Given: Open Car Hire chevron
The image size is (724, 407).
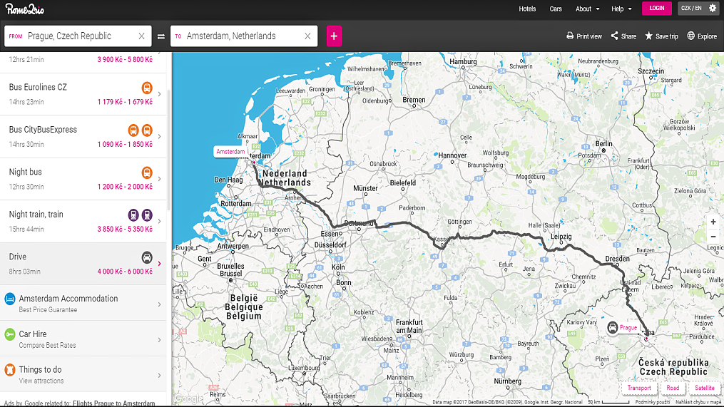Looking at the screenshot, I should pos(159,340).
